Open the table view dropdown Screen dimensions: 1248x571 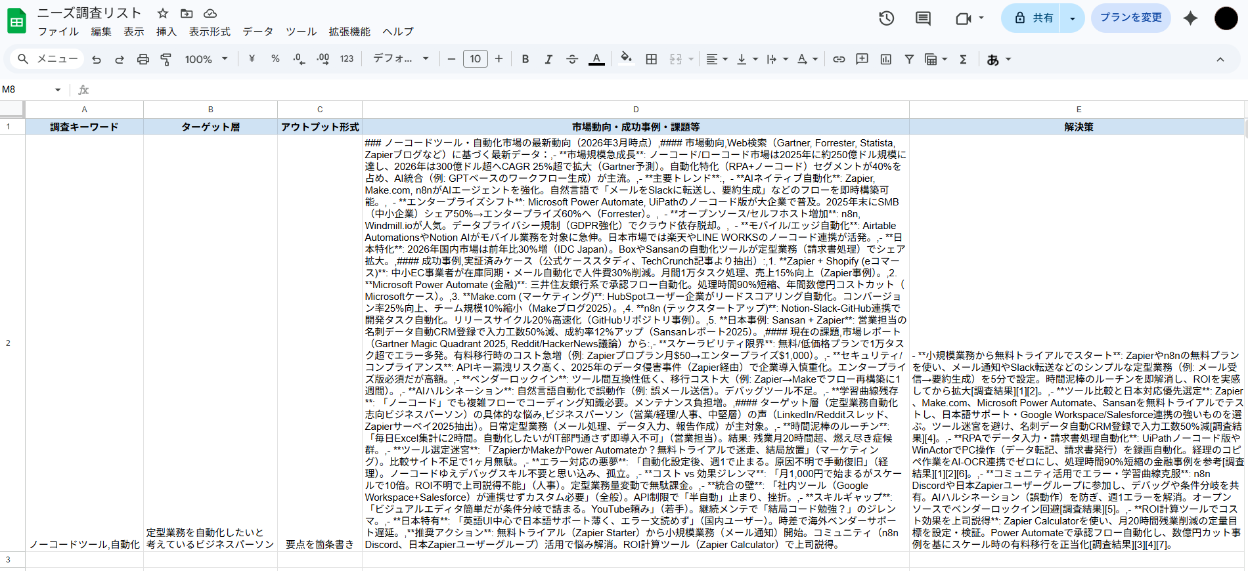point(936,59)
